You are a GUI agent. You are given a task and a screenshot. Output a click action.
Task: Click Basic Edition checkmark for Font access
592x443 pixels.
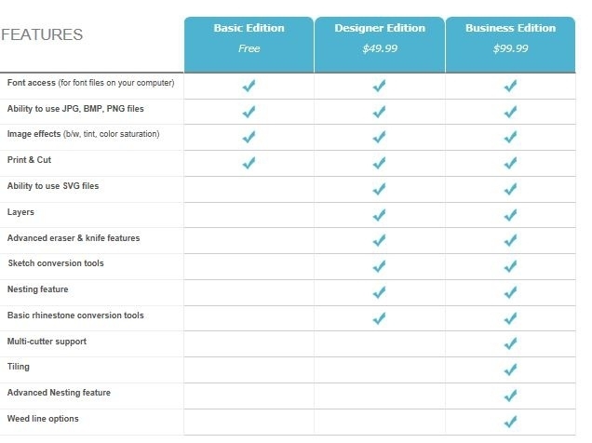(249, 86)
